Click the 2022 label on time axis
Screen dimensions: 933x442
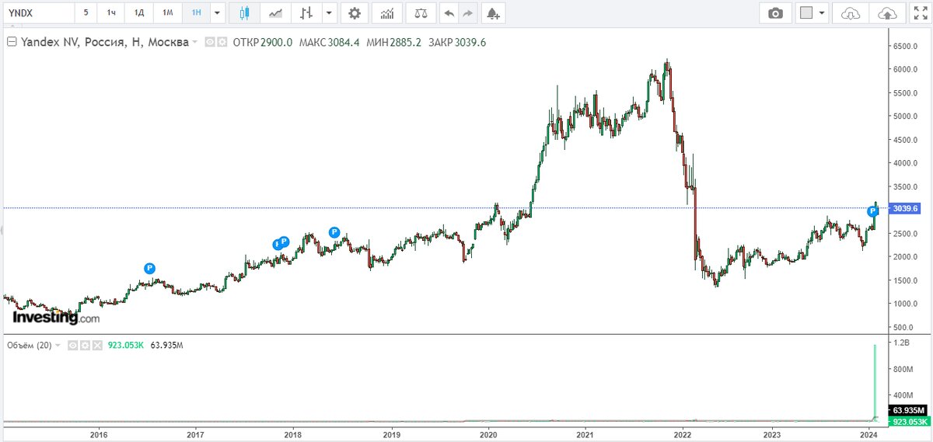point(683,435)
